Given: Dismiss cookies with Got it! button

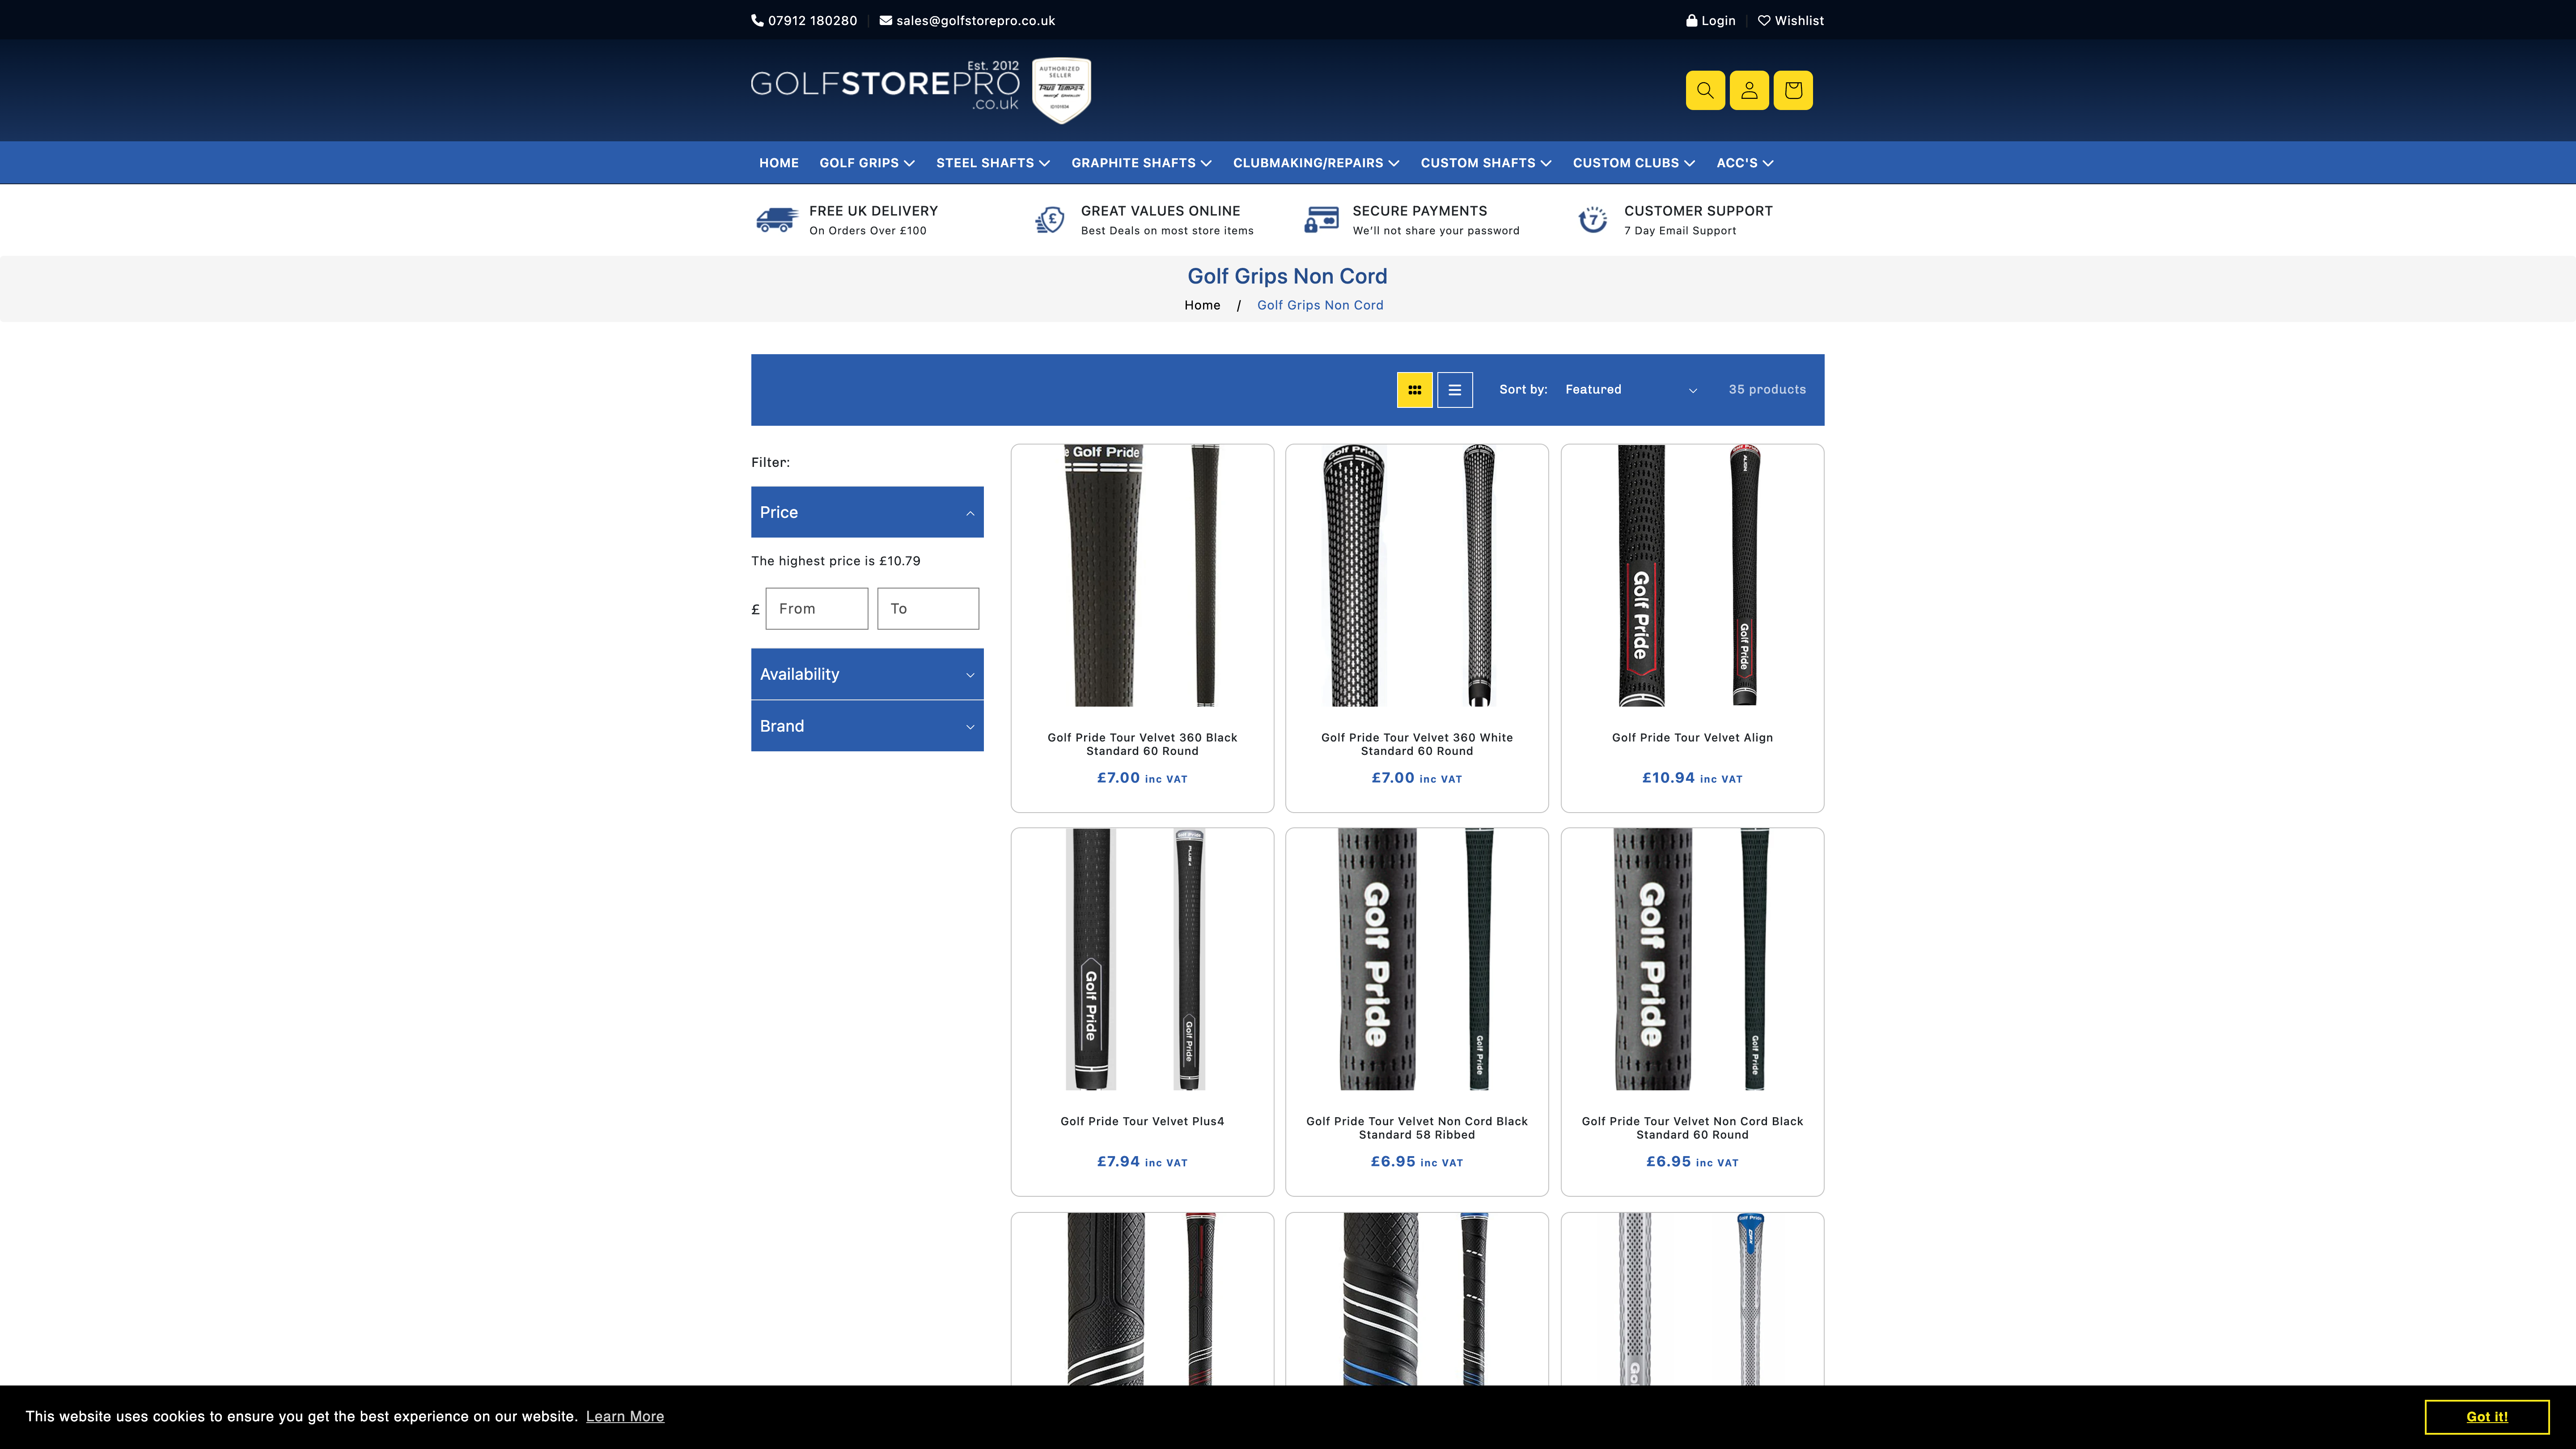Looking at the screenshot, I should tap(2486, 1417).
